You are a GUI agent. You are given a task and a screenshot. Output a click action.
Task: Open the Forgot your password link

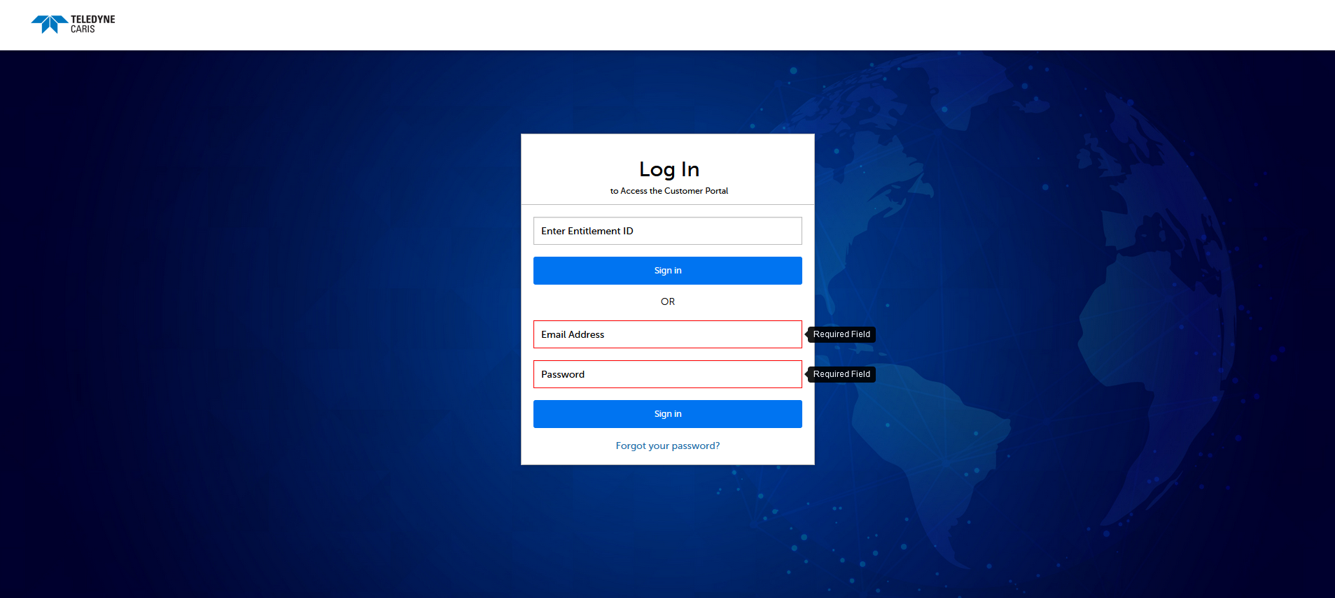[667, 446]
